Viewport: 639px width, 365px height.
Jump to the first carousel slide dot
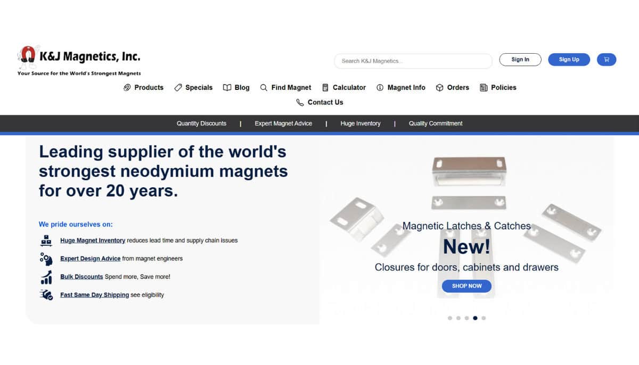pos(449,318)
